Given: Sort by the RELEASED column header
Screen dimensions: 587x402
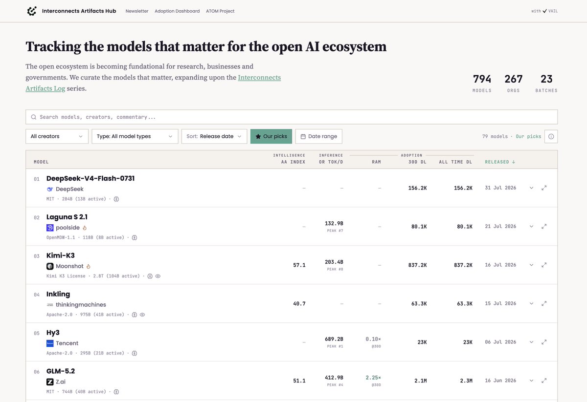Looking at the screenshot, I should [500, 162].
